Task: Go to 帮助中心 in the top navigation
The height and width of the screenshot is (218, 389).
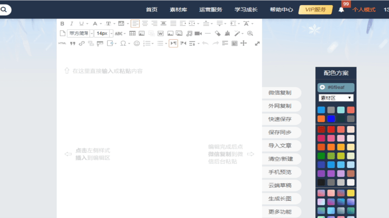Action: coord(281,10)
